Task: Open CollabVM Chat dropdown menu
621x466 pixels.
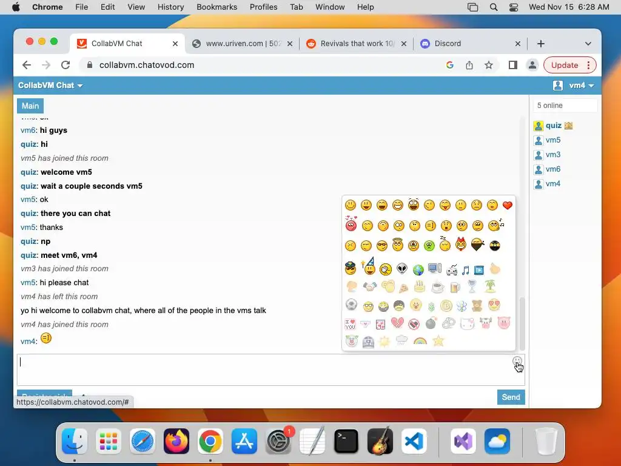Action: (50, 85)
